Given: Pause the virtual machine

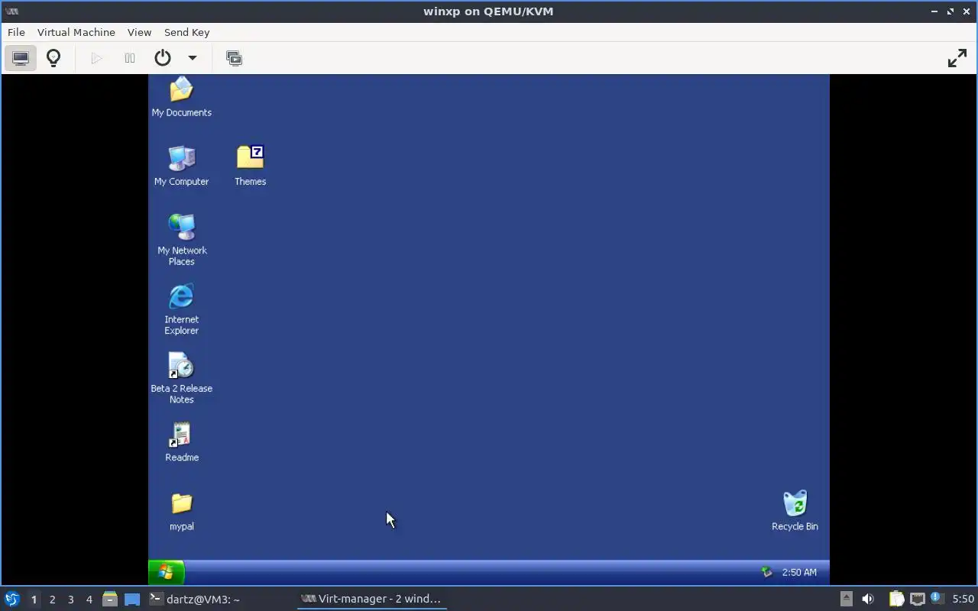Looking at the screenshot, I should coord(130,58).
